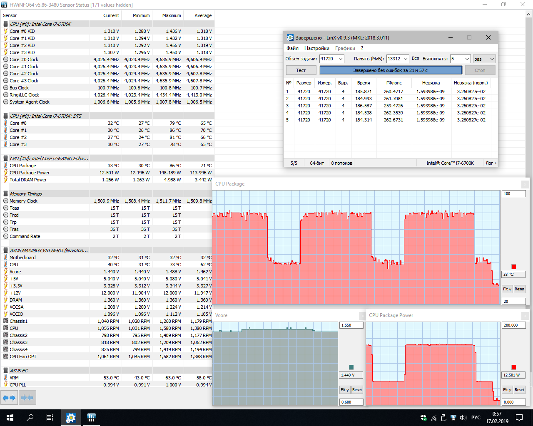Click the LinX gear icon in its title bar
The width and height of the screenshot is (533, 426).
point(290,37)
